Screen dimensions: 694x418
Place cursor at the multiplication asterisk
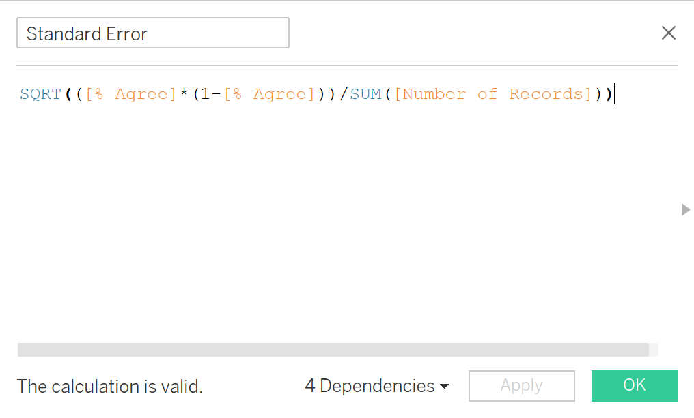(x=183, y=94)
